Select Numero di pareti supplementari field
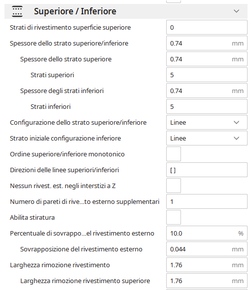The height and width of the screenshot is (290, 252). click(207, 201)
